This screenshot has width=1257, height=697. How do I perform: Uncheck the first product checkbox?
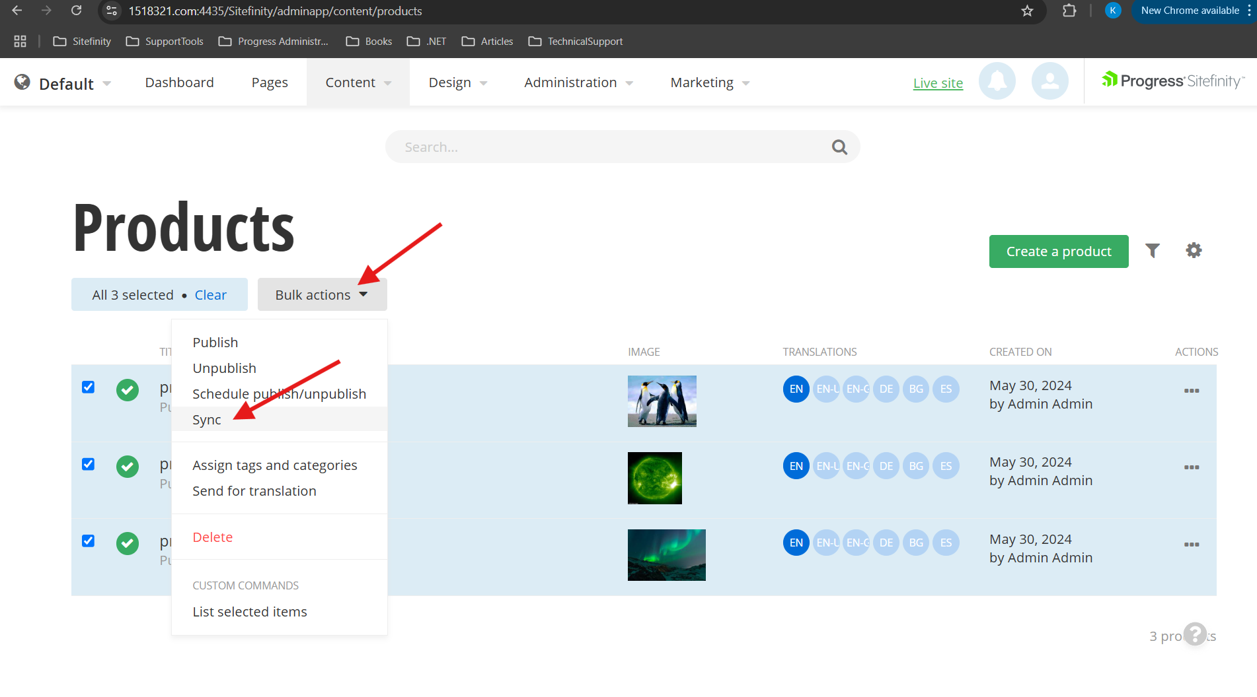click(x=88, y=387)
